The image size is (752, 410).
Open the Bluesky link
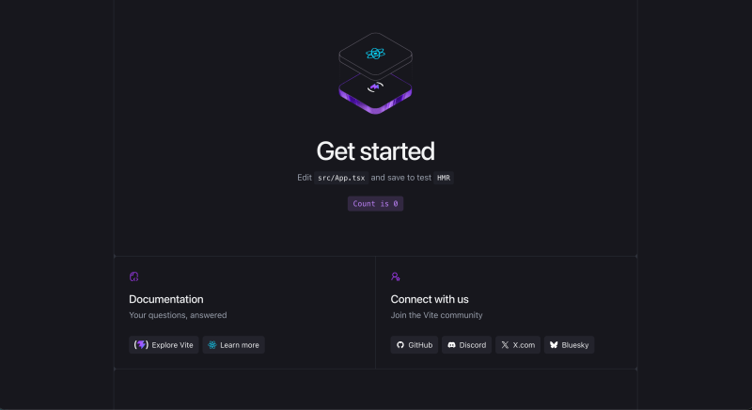(570, 345)
